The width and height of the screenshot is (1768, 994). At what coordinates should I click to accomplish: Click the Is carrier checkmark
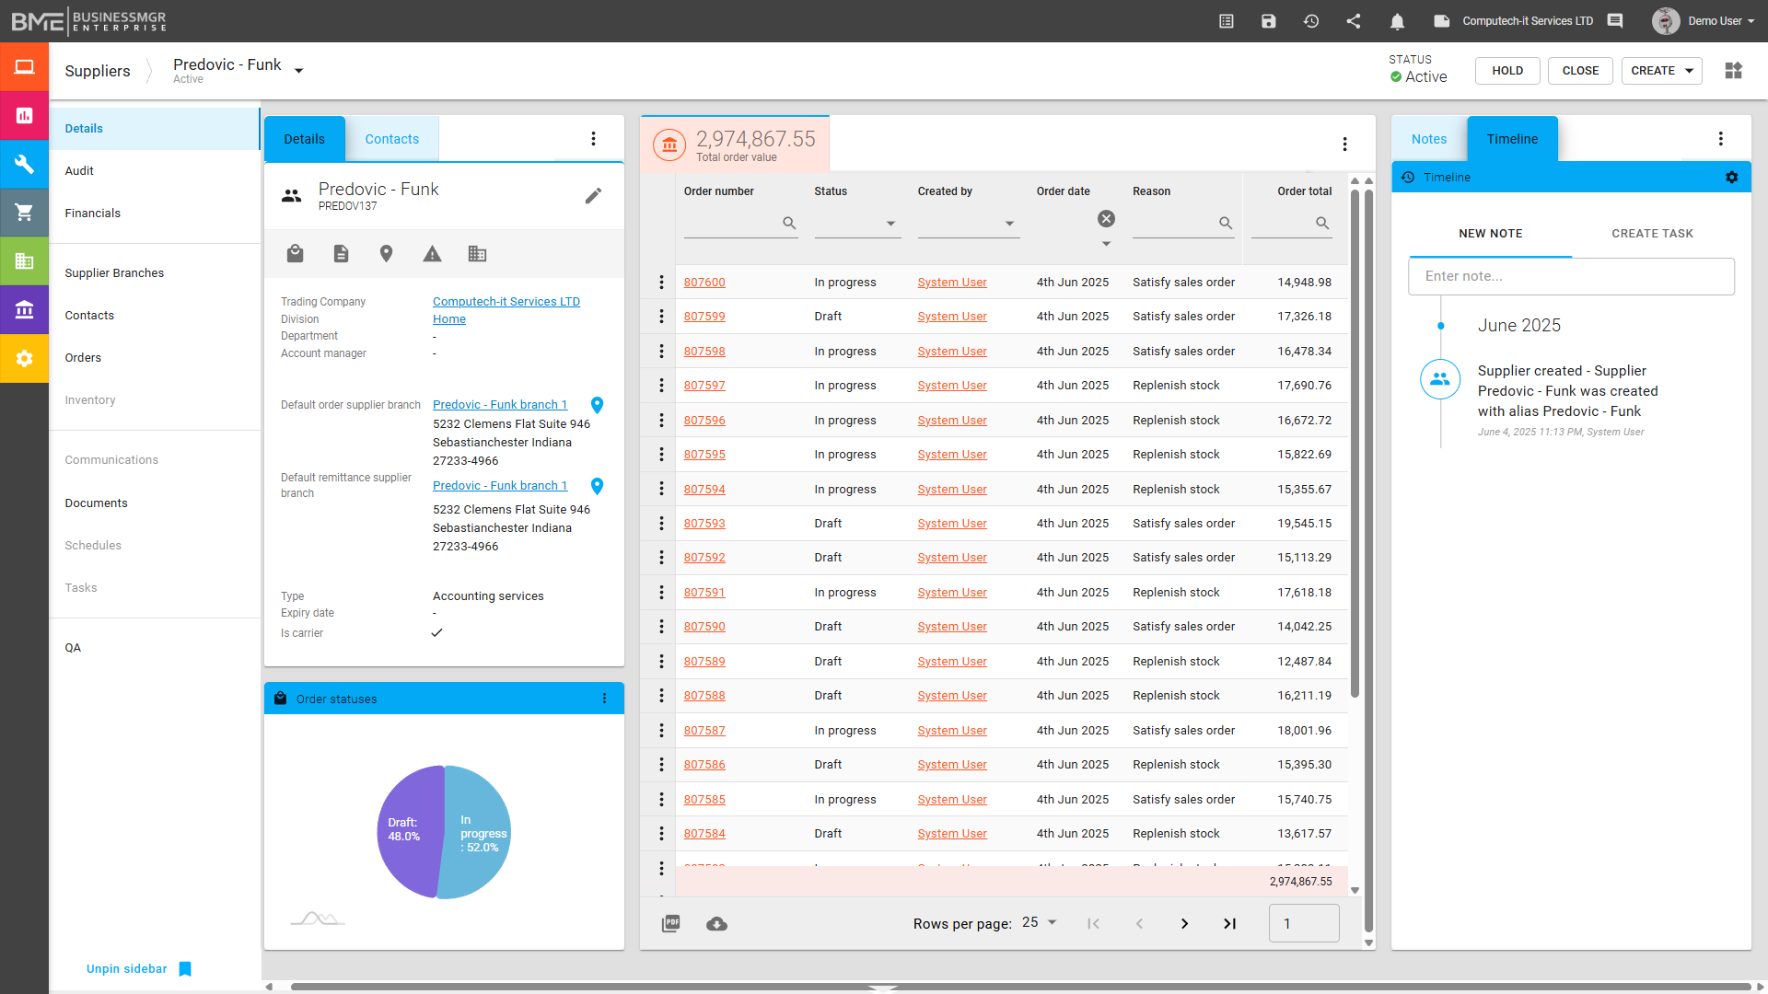click(x=436, y=633)
